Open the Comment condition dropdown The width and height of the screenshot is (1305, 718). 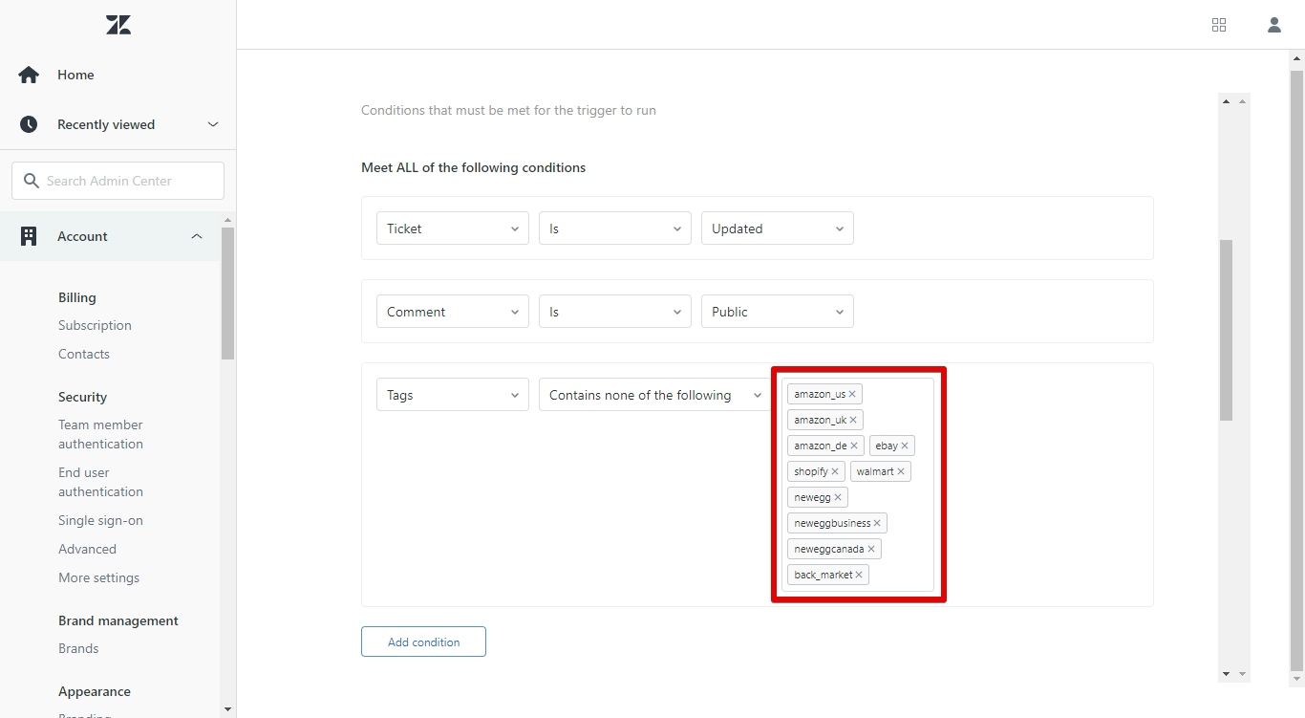point(453,312)
